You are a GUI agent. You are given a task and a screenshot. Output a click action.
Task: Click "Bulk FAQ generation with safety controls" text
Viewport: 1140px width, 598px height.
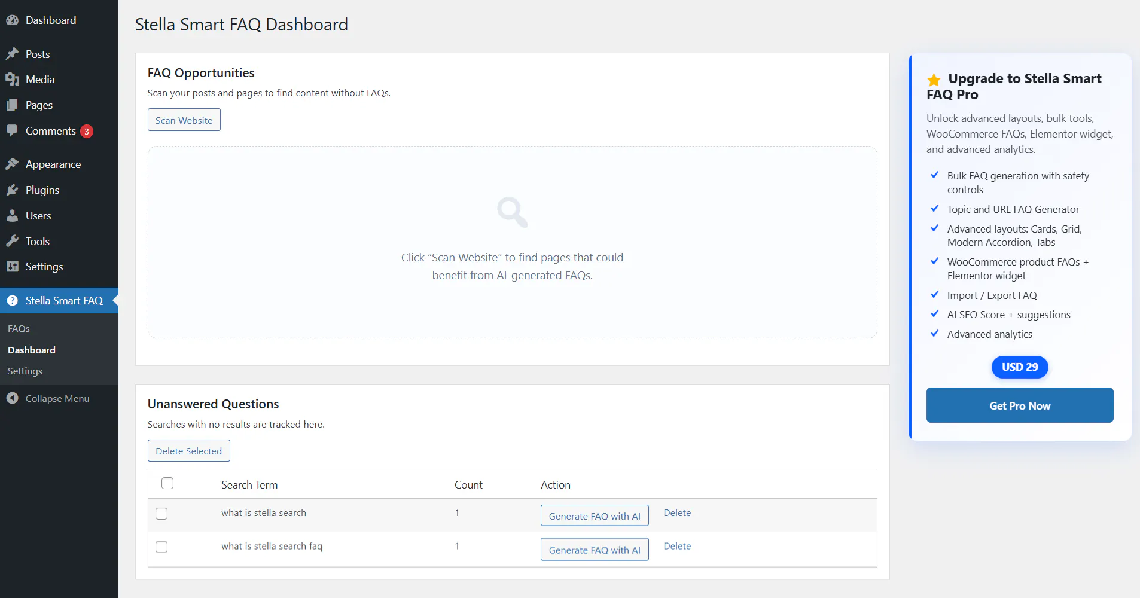pos(1019,182)
